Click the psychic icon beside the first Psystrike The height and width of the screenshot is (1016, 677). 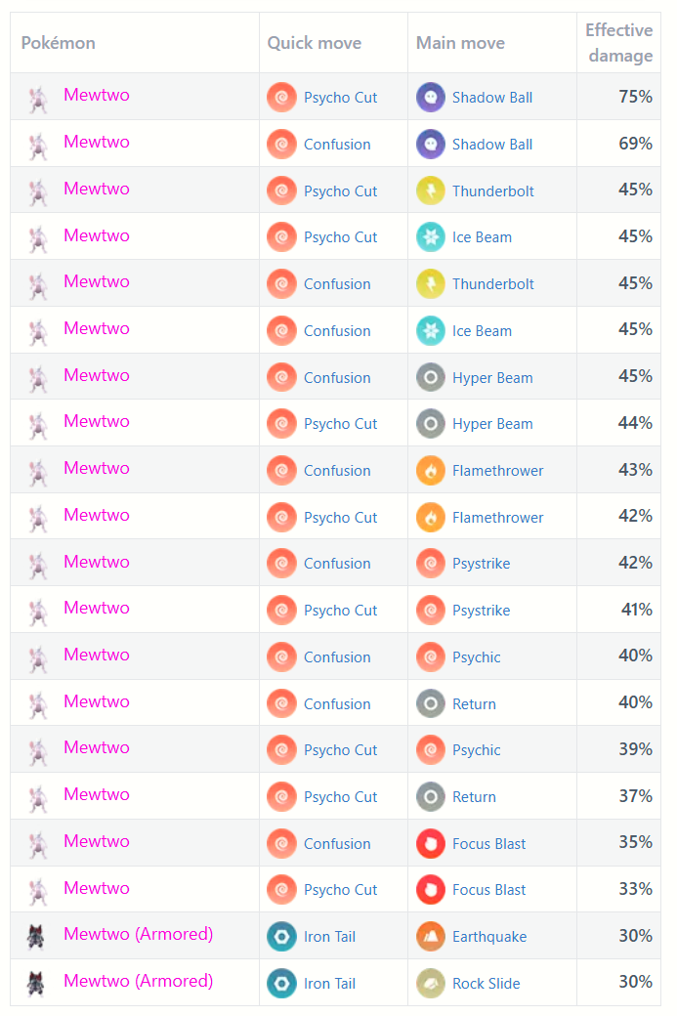tap(431, 564)
